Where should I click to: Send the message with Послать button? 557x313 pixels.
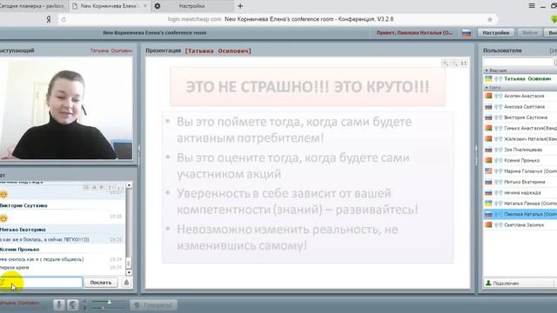[x=101, y=283]
